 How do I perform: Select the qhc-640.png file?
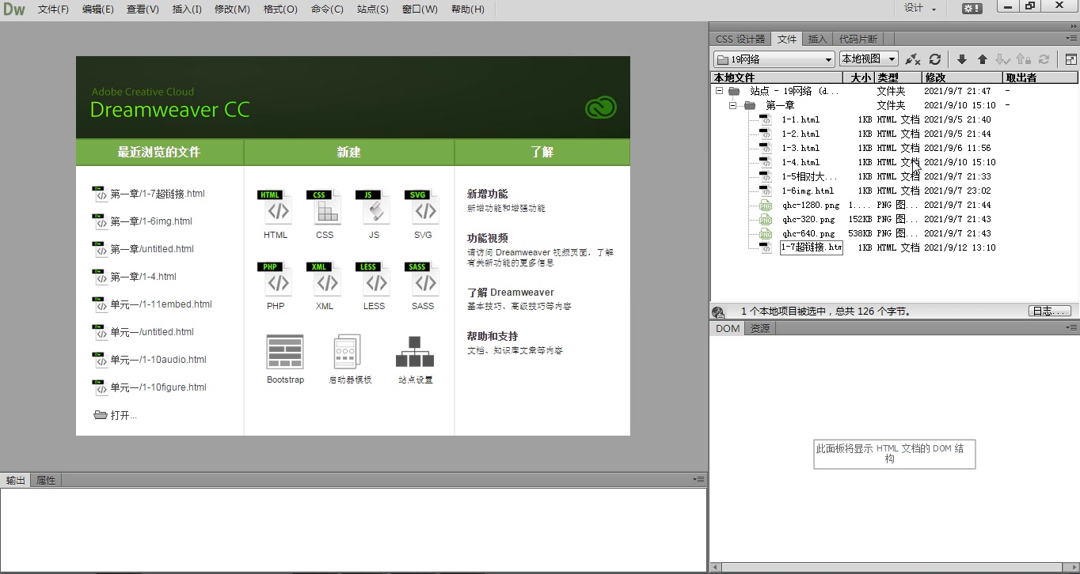click(x=808, y=233)
